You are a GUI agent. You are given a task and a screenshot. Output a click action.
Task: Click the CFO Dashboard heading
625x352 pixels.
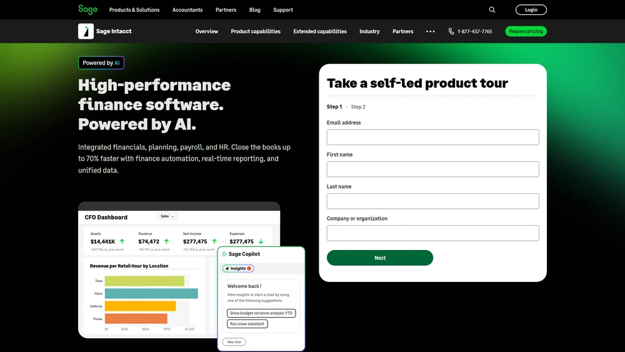pyautogui.click(x=106, y=217)
